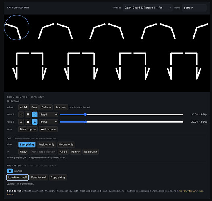Viewport: 212px width, 201px height.
Task: Click the third clock in the top wall row
Action: pos(68,27)
